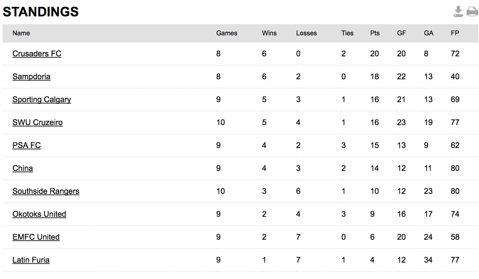The image size is (479, 279).
Task: Click the Wins column header
Action: click(x=269, y=33)
